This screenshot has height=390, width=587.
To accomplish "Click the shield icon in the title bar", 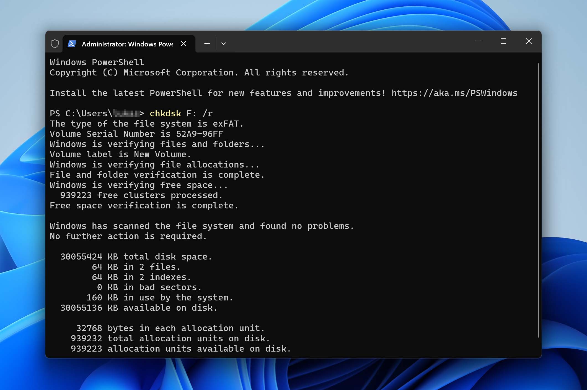I will 55,43.
